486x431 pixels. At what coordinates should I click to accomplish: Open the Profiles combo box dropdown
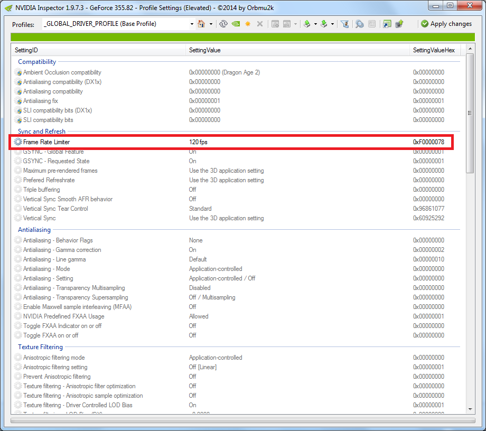(192, 24)
